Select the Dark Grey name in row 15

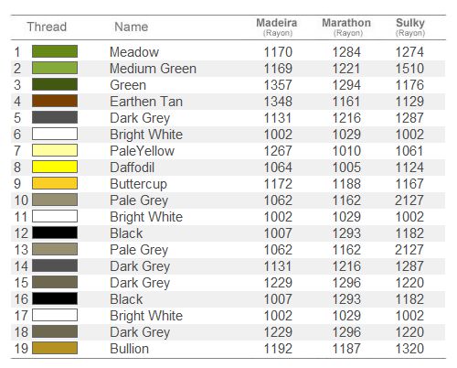pos(140,283)
